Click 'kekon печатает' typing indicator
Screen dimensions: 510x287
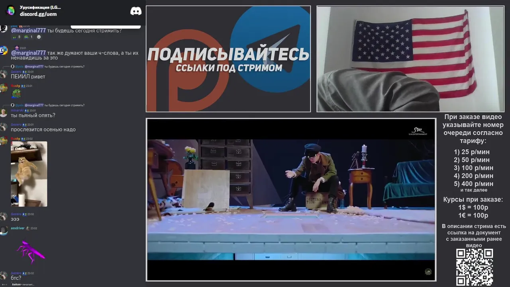[22, 285]
